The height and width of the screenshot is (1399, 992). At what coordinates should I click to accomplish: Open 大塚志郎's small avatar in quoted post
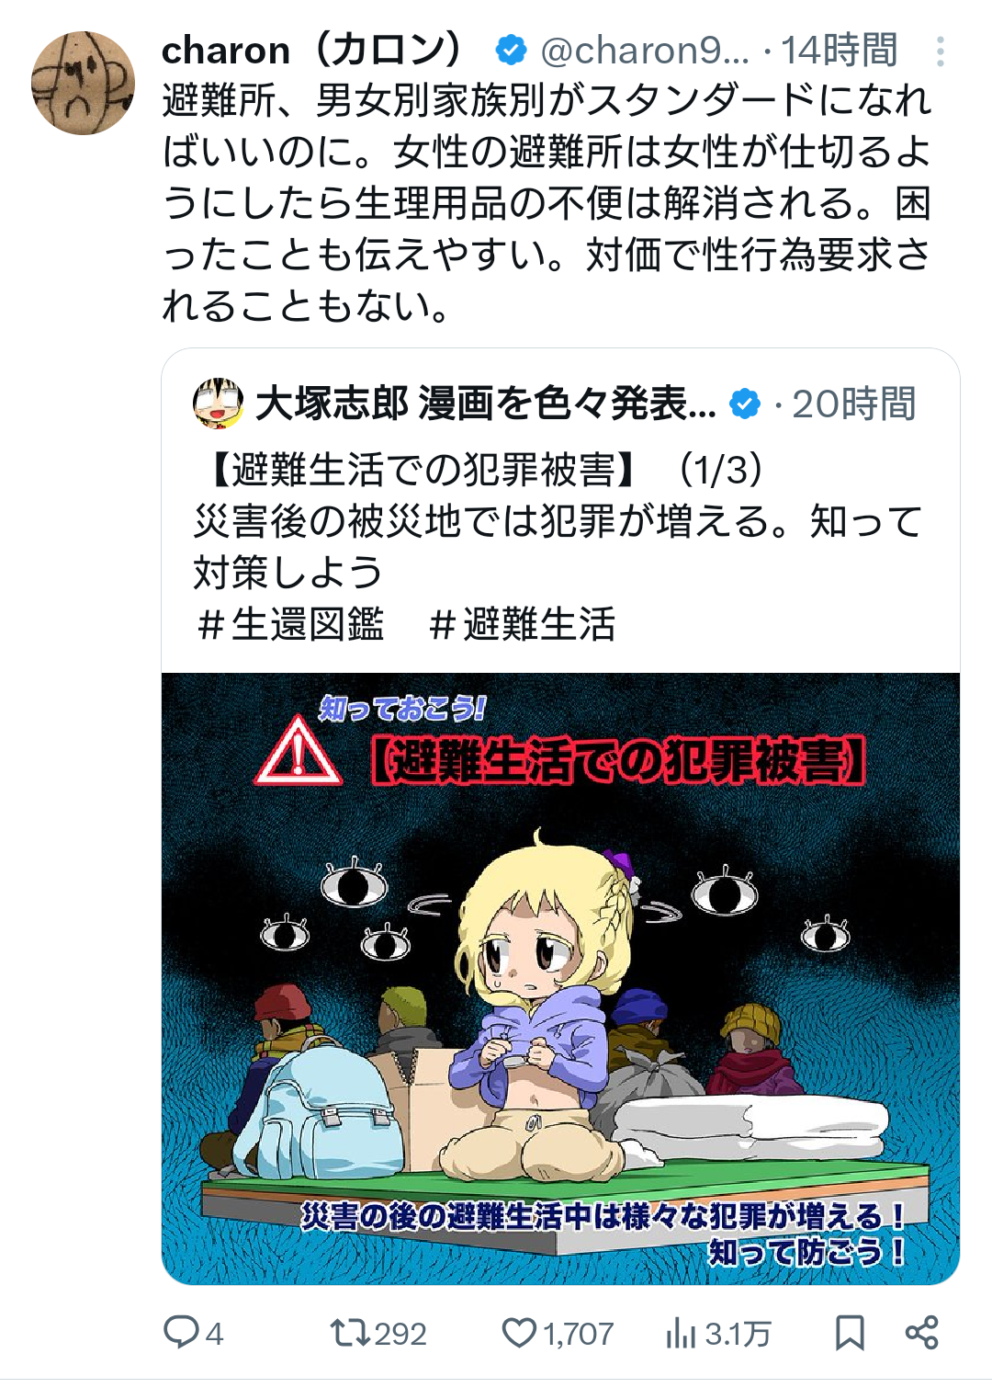point(218,403)
